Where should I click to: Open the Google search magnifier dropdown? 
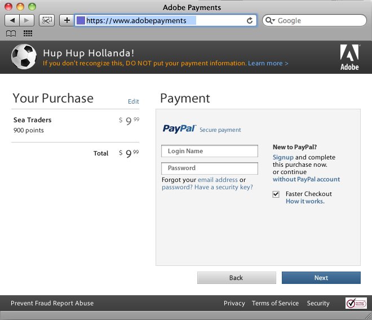point(270,21)
